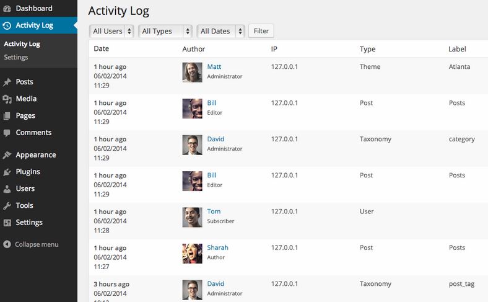Click the Filter button
The height and width of the screenshot is (302, 488).
(261, 31)
